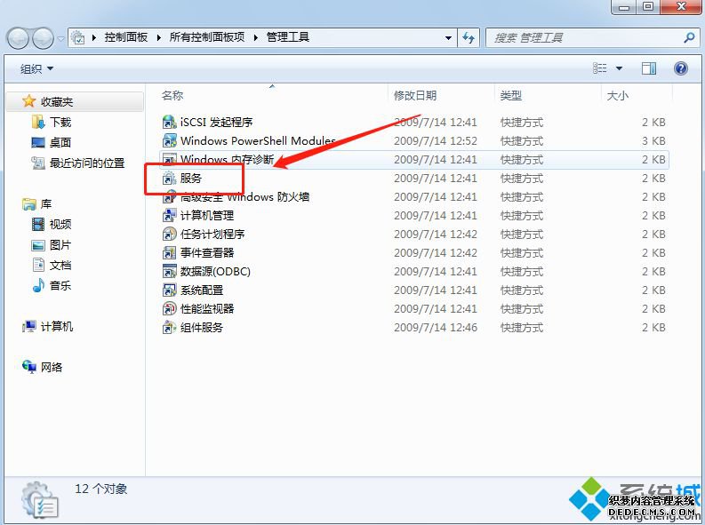Click the control panel address bar icon
This screenshot has height=525, width=705.
(x=77, y=37)
